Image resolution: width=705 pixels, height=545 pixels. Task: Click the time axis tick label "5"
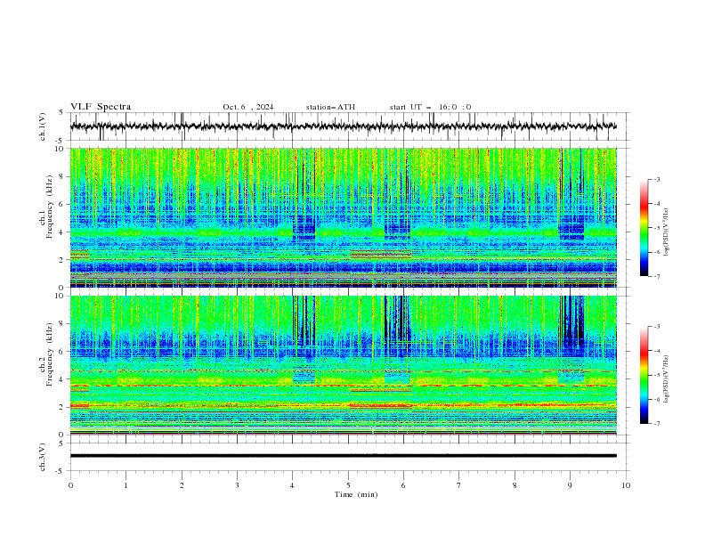(348, 485)
